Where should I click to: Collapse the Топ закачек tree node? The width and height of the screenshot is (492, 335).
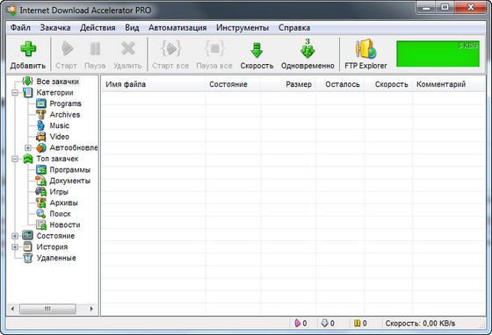click(15, 159)
